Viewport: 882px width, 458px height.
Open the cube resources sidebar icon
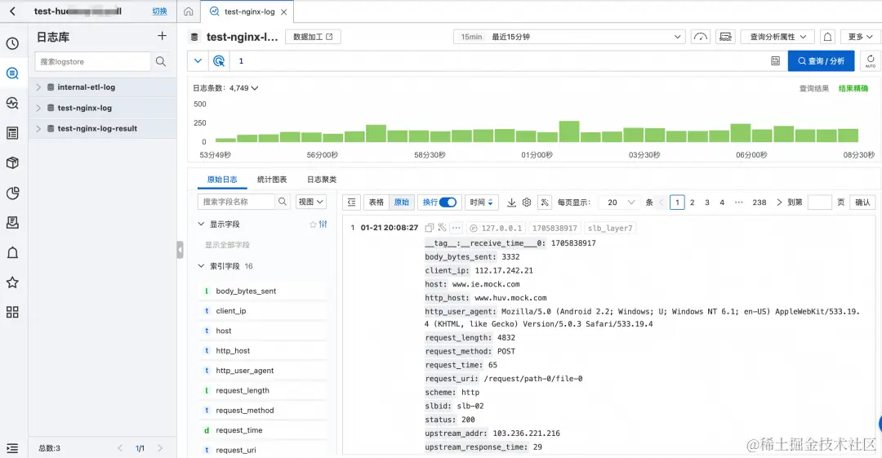[12, 162]
